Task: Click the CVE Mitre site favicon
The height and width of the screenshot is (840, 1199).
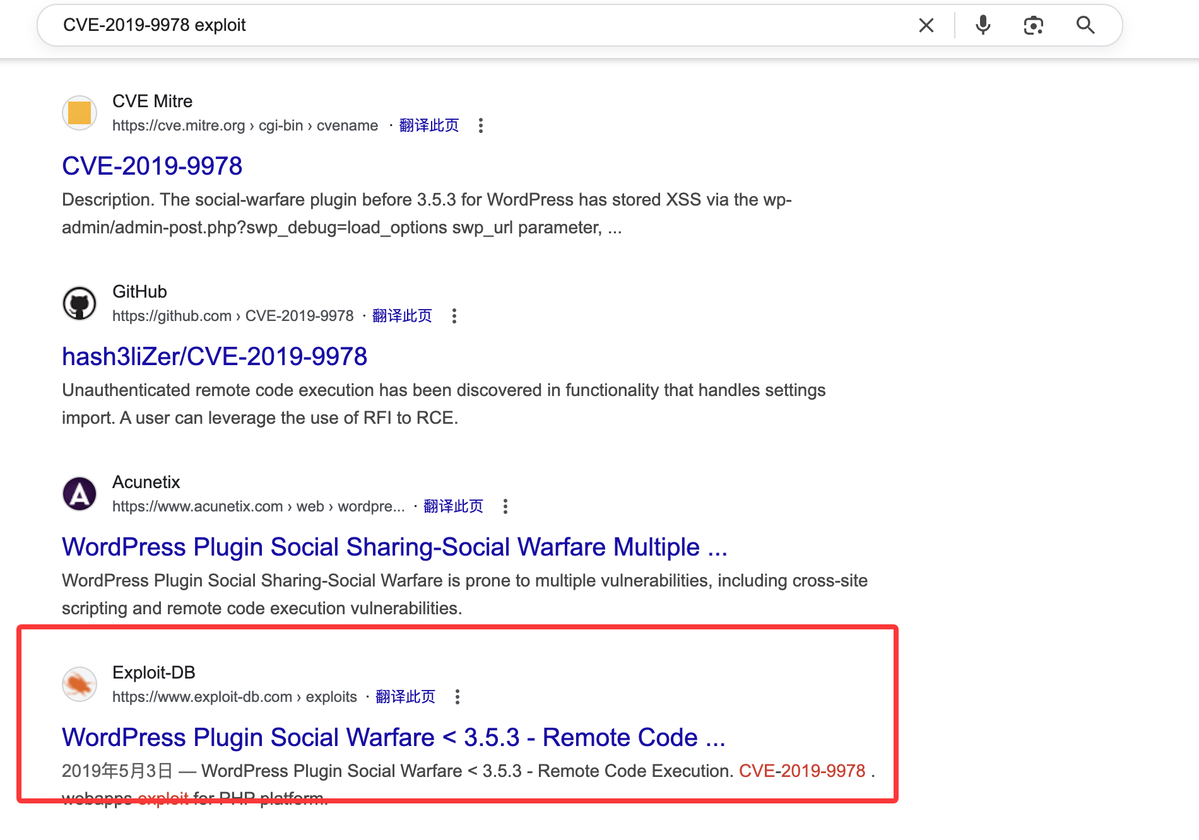Action: 80,113
